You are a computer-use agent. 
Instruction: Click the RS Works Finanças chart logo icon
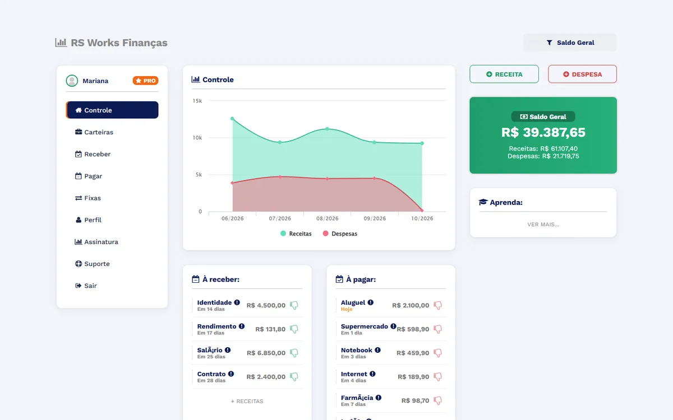tap(61, 43)
